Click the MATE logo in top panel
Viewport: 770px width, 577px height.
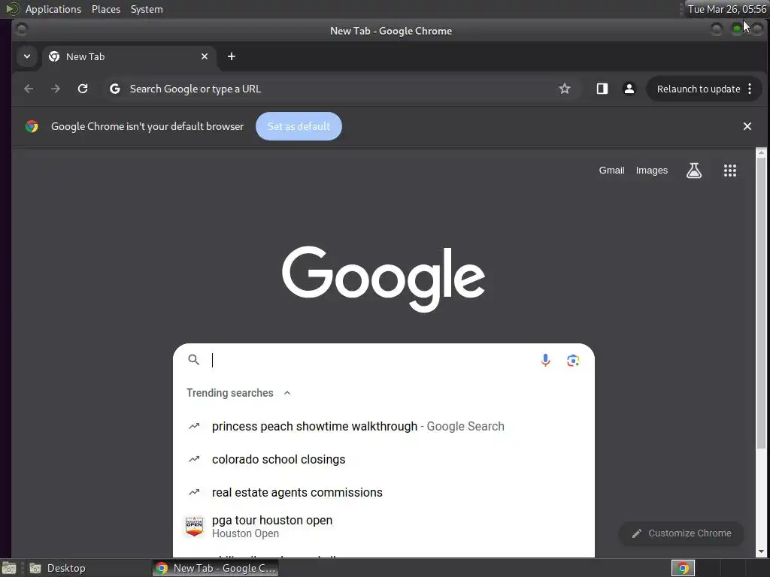click(13, 9)
